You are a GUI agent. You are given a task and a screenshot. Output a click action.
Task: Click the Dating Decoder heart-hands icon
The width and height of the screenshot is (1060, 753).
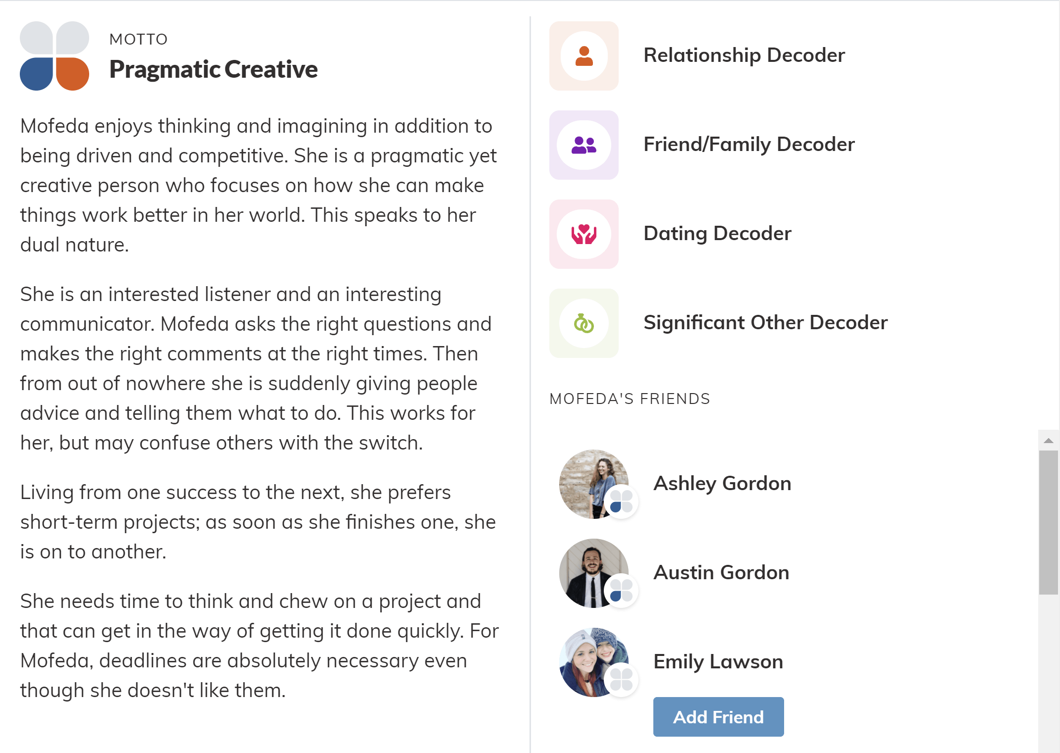tap(584, 234)
